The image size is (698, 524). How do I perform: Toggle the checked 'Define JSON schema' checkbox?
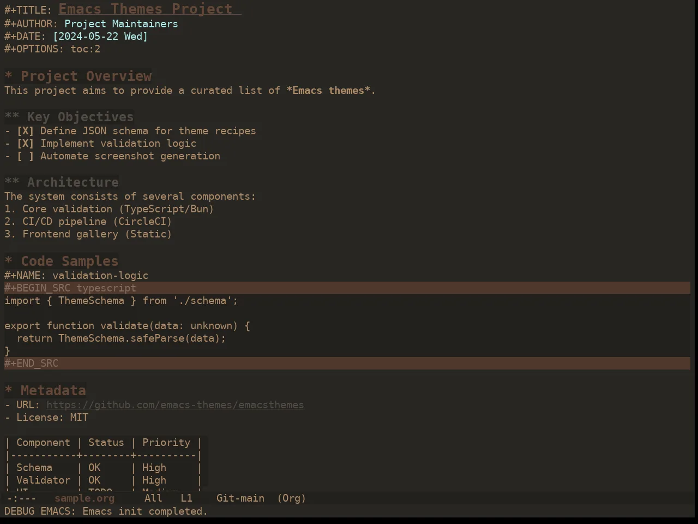25,131
